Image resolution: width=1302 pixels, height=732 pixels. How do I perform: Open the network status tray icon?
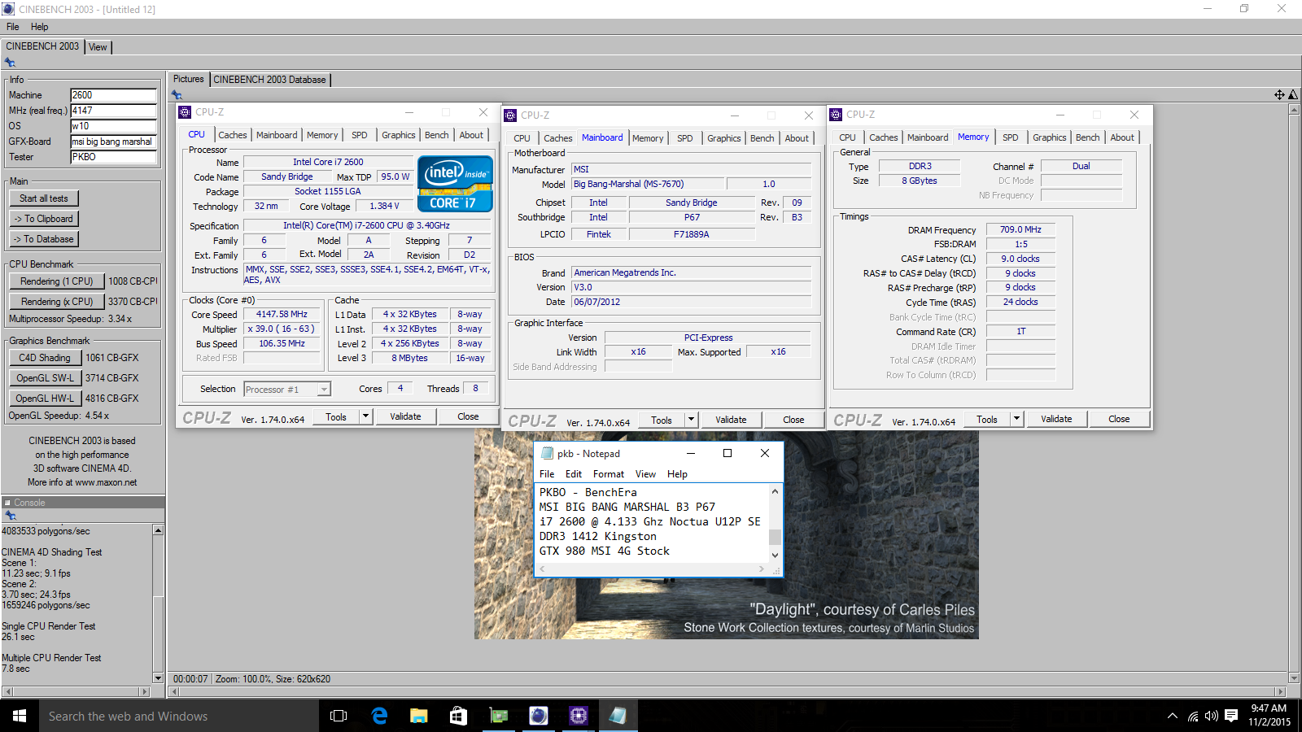click(x=1193, y=716)
